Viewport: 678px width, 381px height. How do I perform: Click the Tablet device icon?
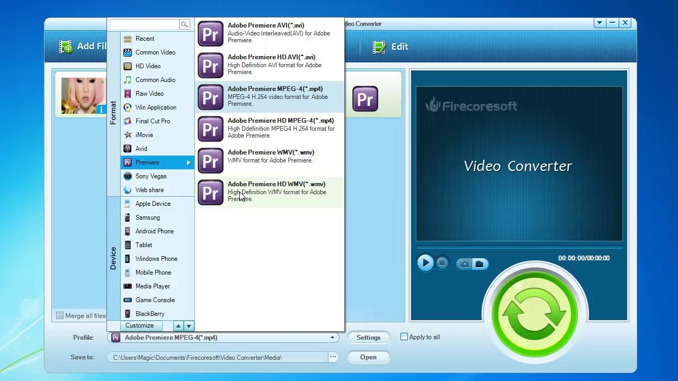click(128, 245)
